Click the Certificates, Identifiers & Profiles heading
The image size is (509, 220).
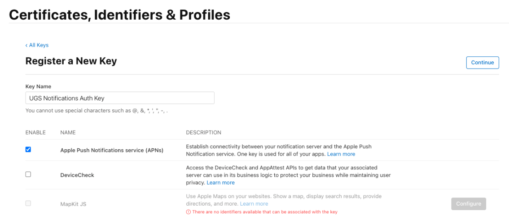(119, 15)
